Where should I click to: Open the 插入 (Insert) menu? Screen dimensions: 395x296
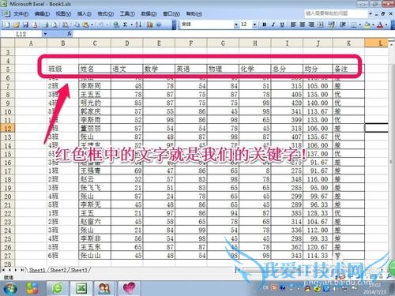(x=85, y=14)
